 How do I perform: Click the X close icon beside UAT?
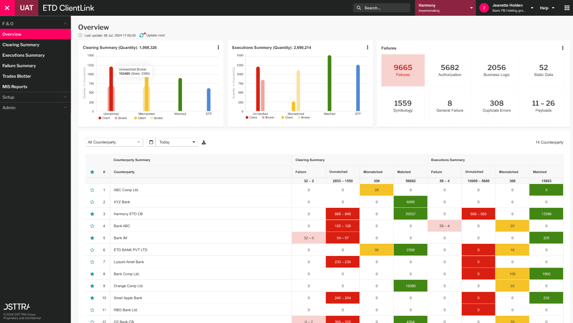click(7, 8)
